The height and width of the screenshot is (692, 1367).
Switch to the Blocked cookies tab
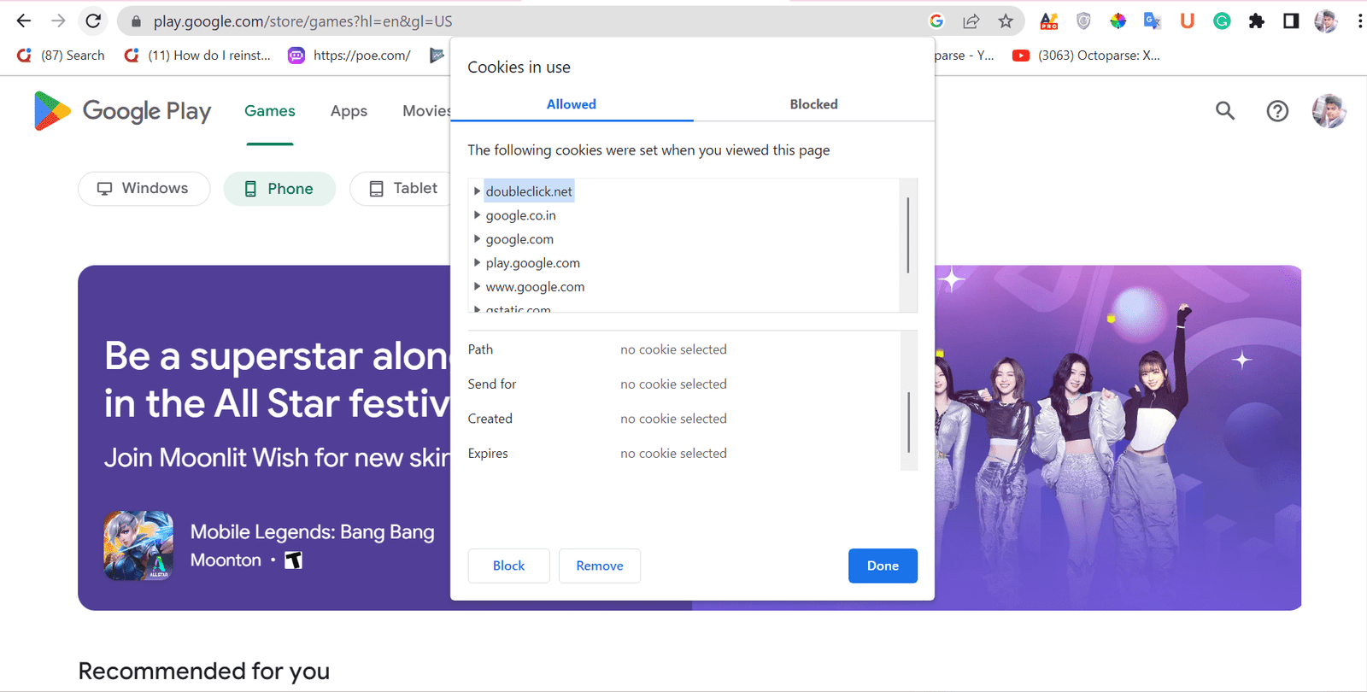click(x=813, y=104)
